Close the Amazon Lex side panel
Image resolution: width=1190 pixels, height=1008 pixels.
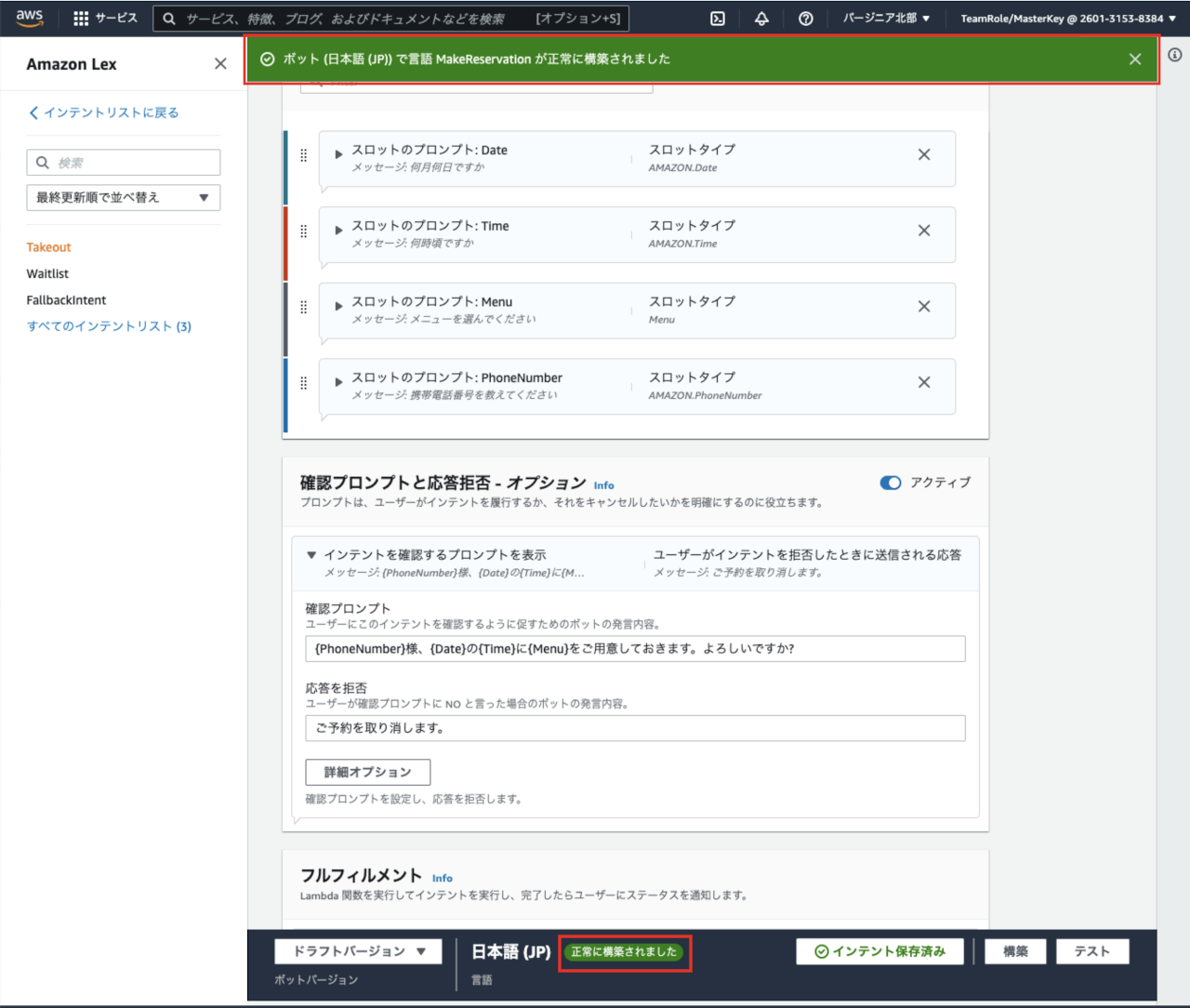[220, 64]
